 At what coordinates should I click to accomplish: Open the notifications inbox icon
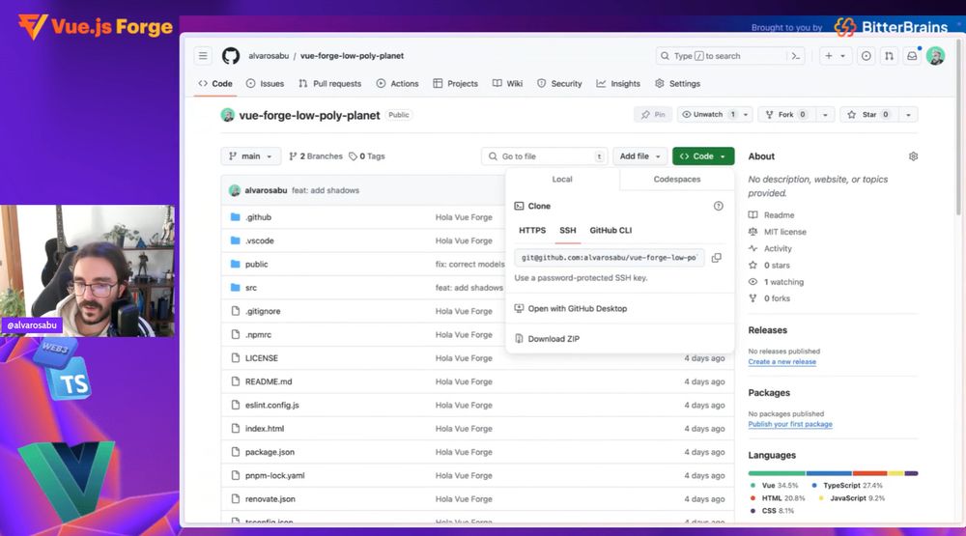pos(912,56)
